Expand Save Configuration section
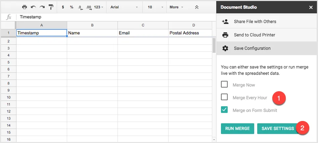 [267, 48]
